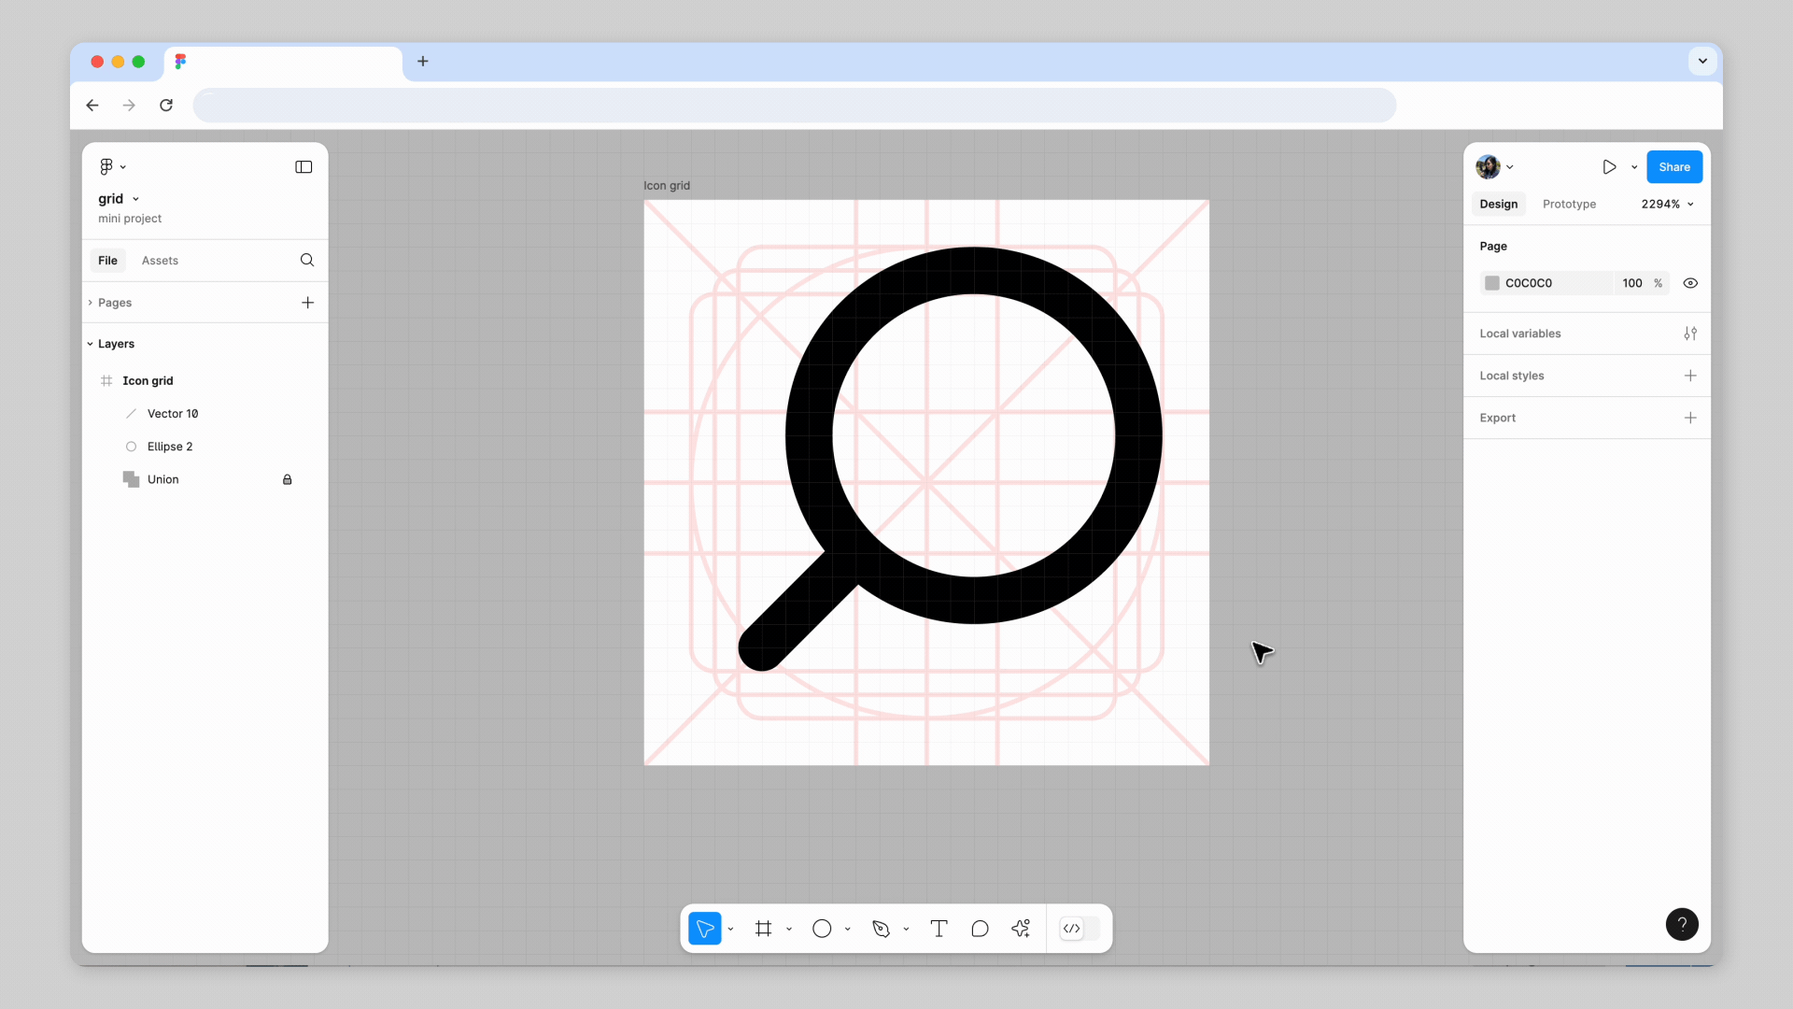1793x1009 pixels.
Task: Toggle page background visibility eye
Action: (1690, 283)
